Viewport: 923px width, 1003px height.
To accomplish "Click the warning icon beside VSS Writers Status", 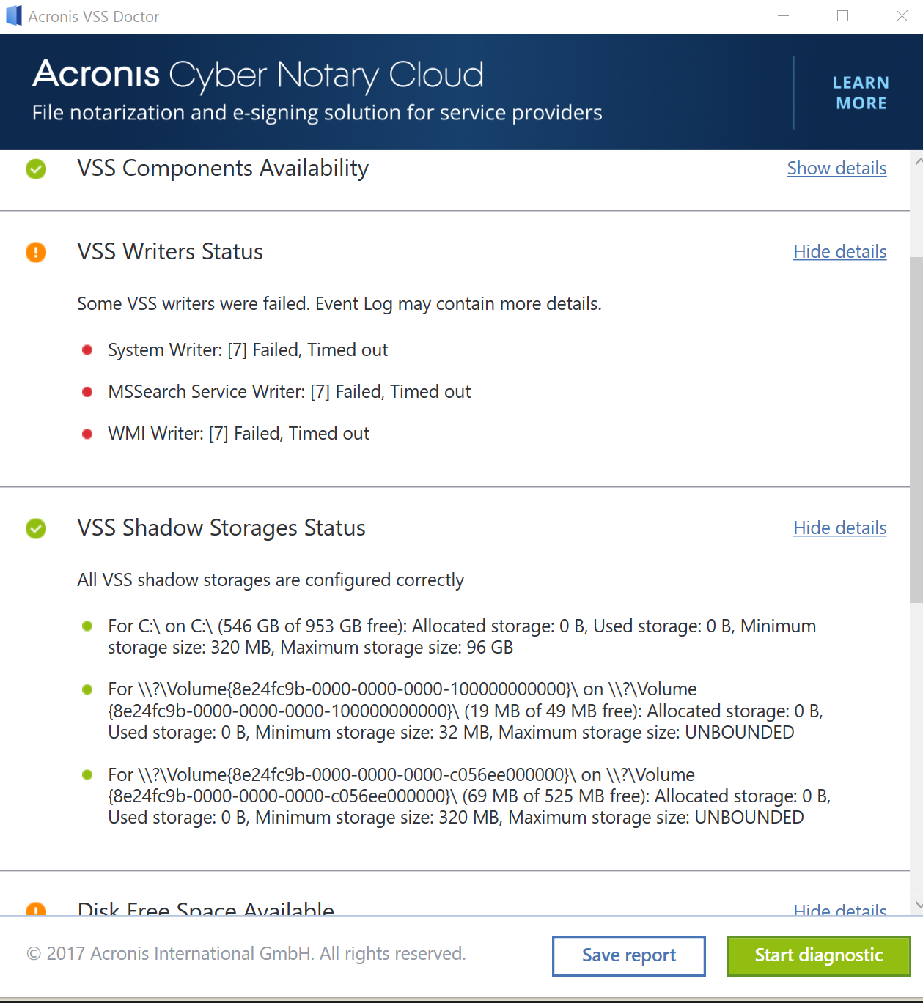I will (35, 252).
